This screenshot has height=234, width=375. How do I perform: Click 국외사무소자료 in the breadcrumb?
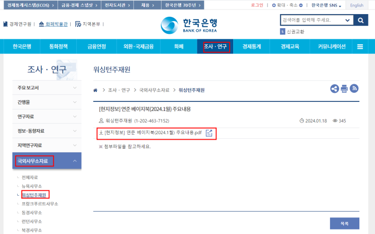[x=154, y=90]
